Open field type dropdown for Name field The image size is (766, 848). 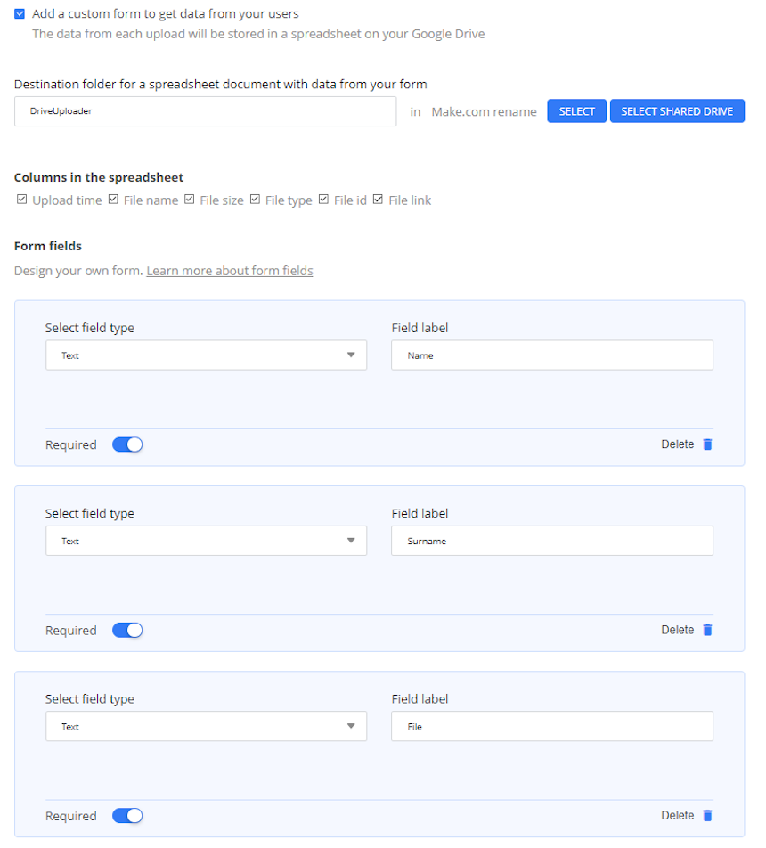(x=206, y=355)
